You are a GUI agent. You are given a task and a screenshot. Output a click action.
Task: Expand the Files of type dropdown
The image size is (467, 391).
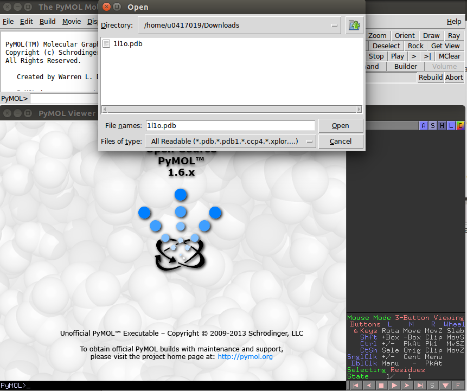coord(231,142)
